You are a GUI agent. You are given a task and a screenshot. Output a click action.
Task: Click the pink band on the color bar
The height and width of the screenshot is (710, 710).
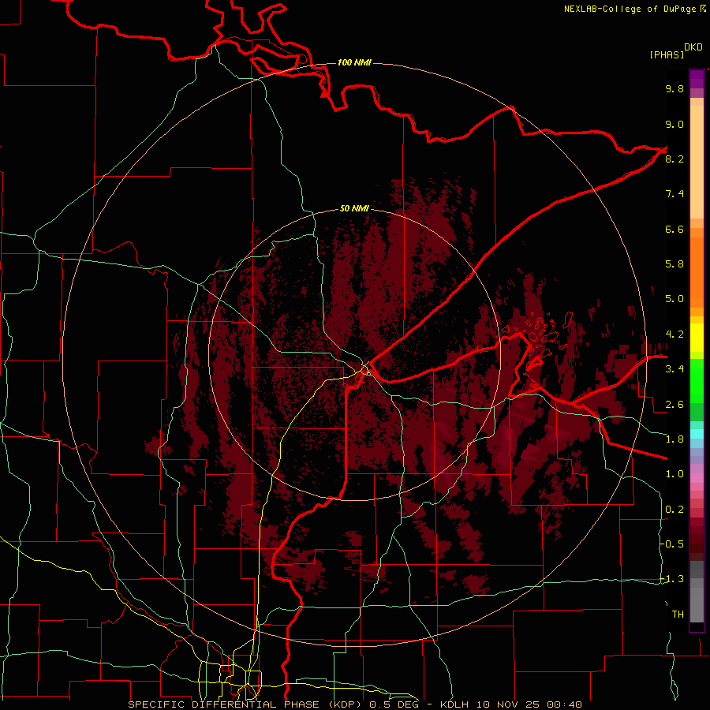click(697, 478)
